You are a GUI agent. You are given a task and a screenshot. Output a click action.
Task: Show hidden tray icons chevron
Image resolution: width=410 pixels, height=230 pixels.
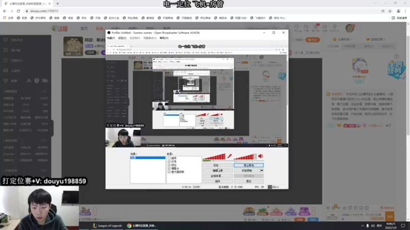click(362, 225)
